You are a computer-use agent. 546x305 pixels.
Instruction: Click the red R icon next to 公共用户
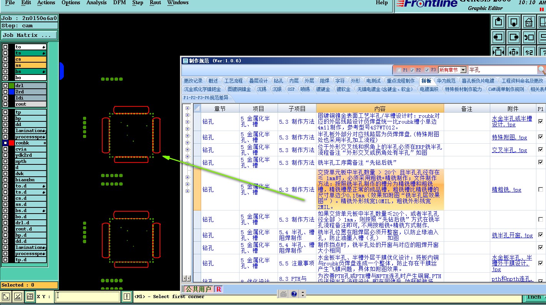pos(219,289)
